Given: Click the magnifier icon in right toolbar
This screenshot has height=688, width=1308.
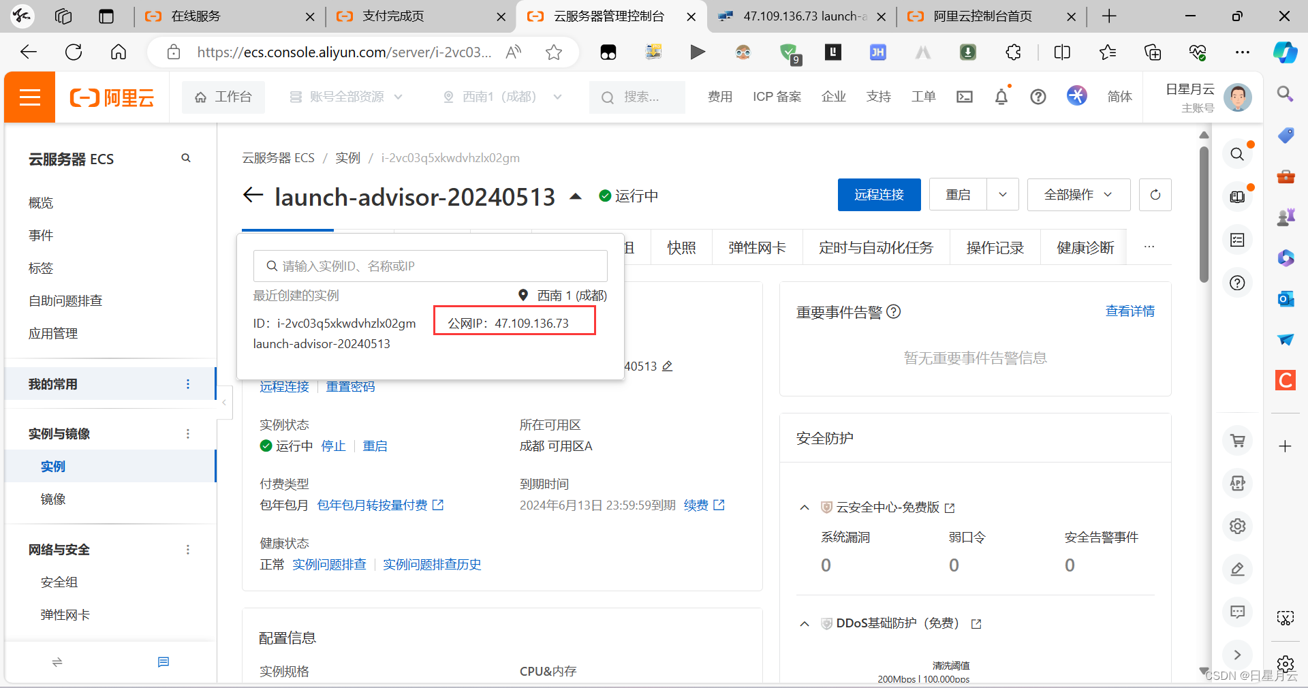Looking at the screenshot, I should coord(1238,155).
